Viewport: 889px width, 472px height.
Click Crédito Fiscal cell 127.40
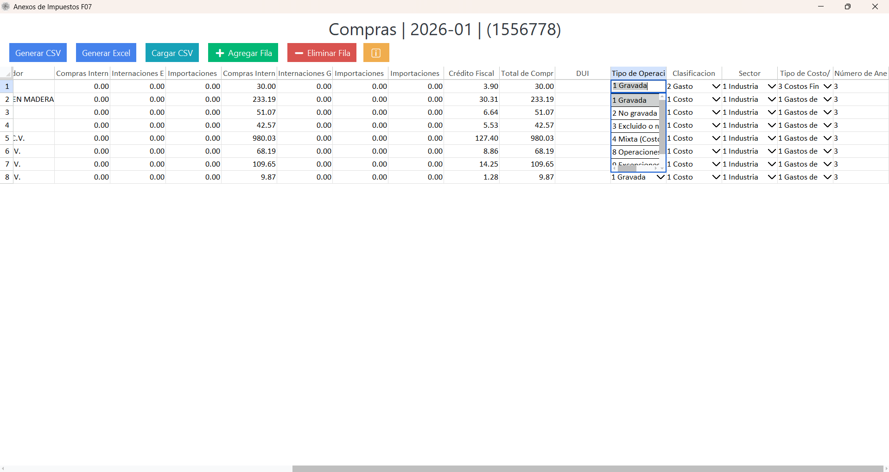(471, 138)
